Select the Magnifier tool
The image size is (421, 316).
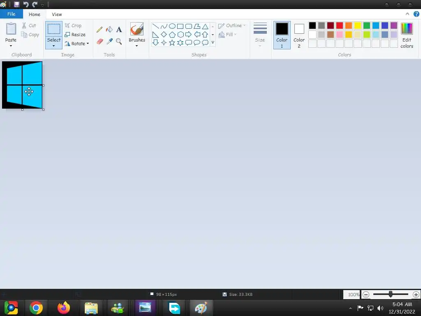pyautogui.click(x=119, y=42)
